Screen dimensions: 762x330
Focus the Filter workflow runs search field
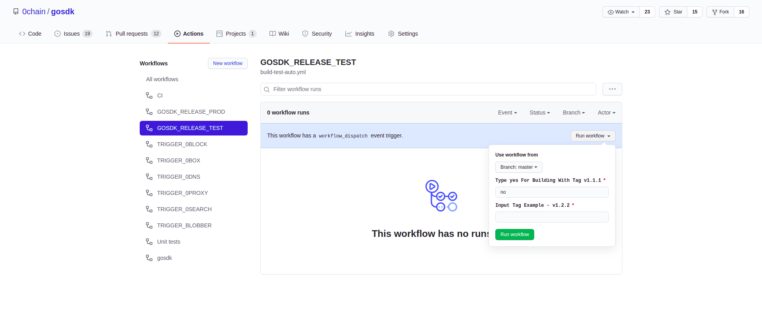428,89
